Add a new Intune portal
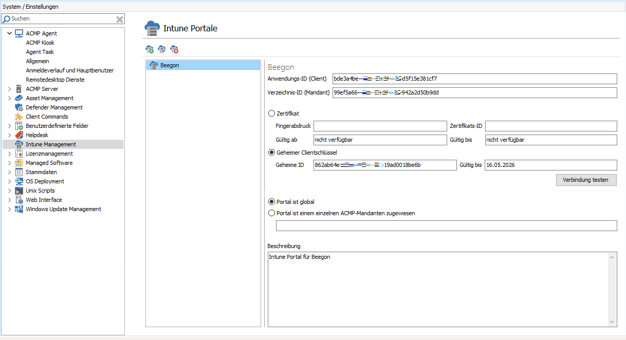The width and height of the screenshot is (626, 340). pos(150,49)
